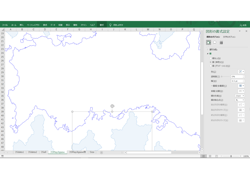Switch to 35data2 sheet tab
This screenshot has height=179, width=250.
pyautogui.click(x=32, y=152)
